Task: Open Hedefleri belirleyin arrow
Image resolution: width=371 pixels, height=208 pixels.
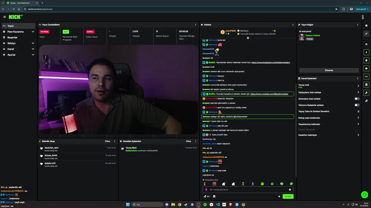Action: 358,135
